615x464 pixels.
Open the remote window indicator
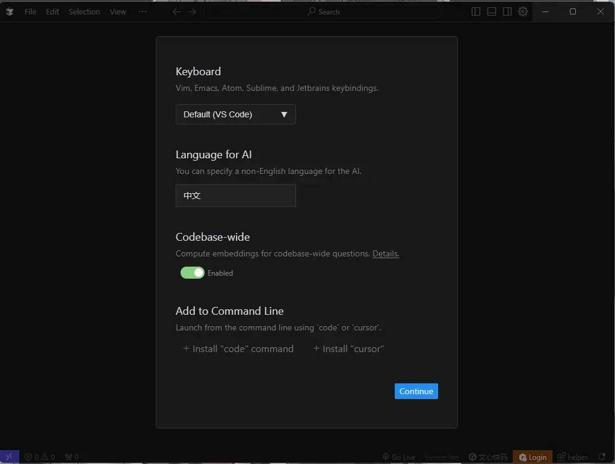[10, 457]
